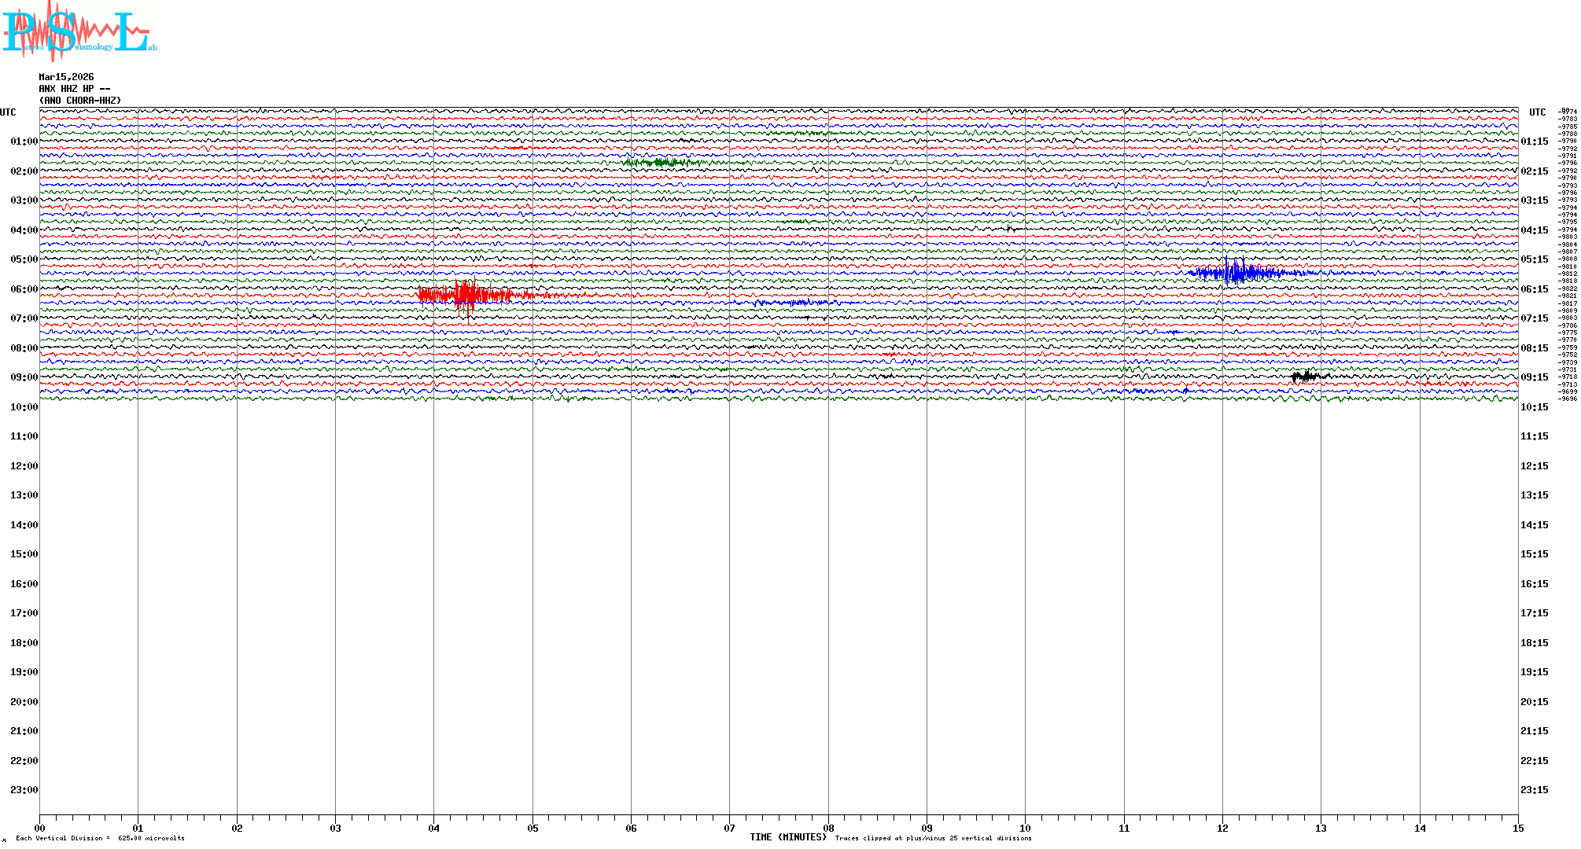The image size is (1581, 849).
Task: Click the traces clipped footnote text
Action: (x=933, y=838)
